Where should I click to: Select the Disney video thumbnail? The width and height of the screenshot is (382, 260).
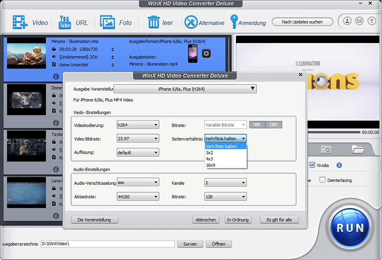(26, 99)
